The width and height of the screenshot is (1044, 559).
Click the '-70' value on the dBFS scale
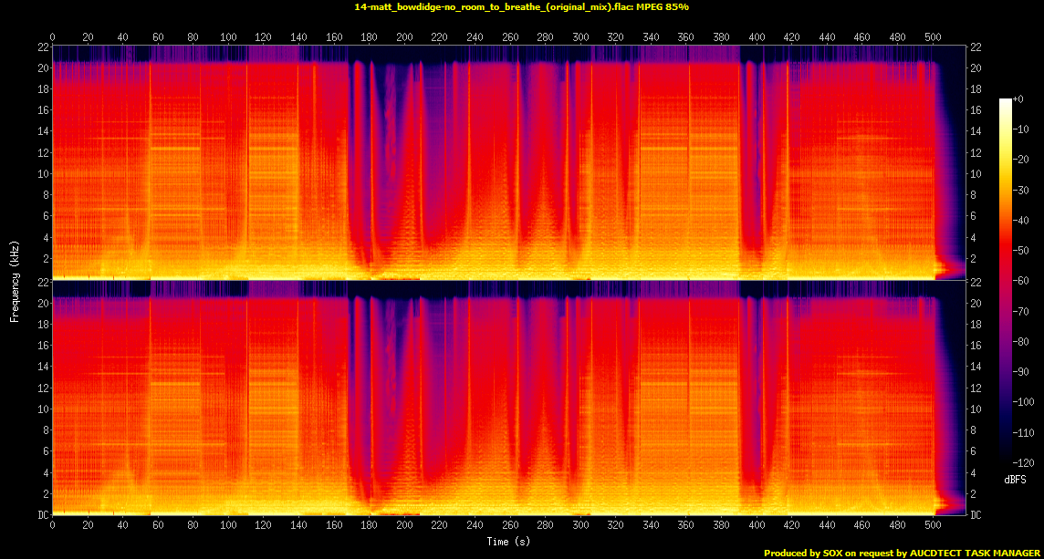1020,311
